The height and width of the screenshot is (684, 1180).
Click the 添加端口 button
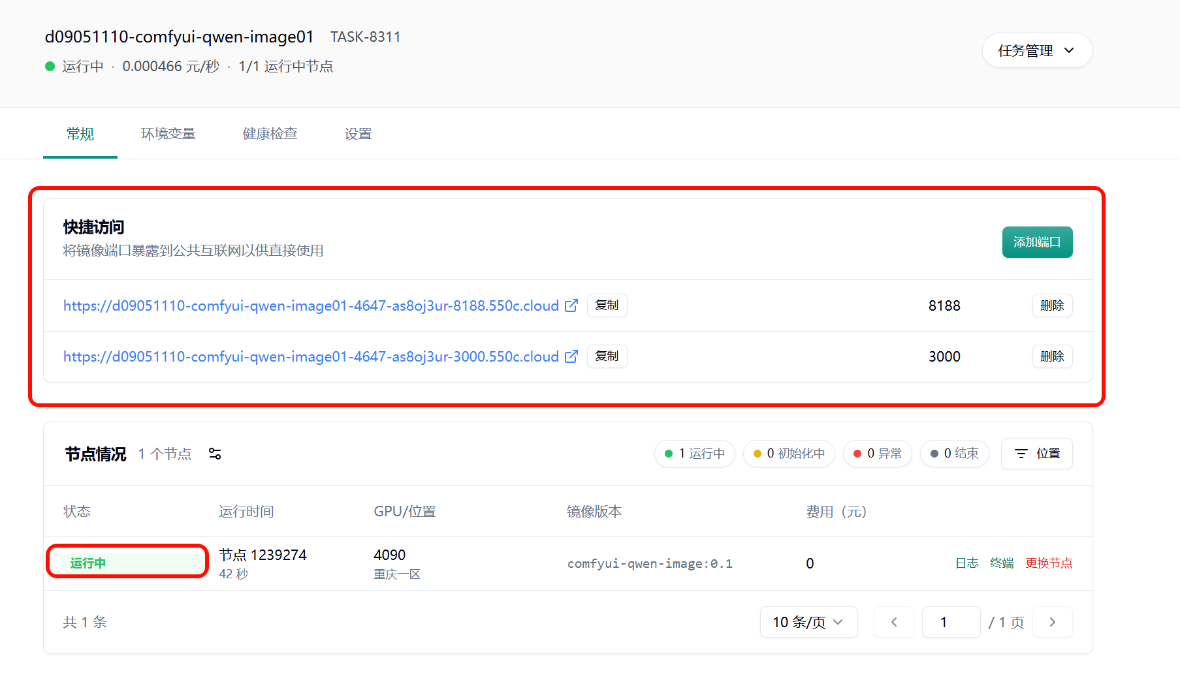(1036, 242)
